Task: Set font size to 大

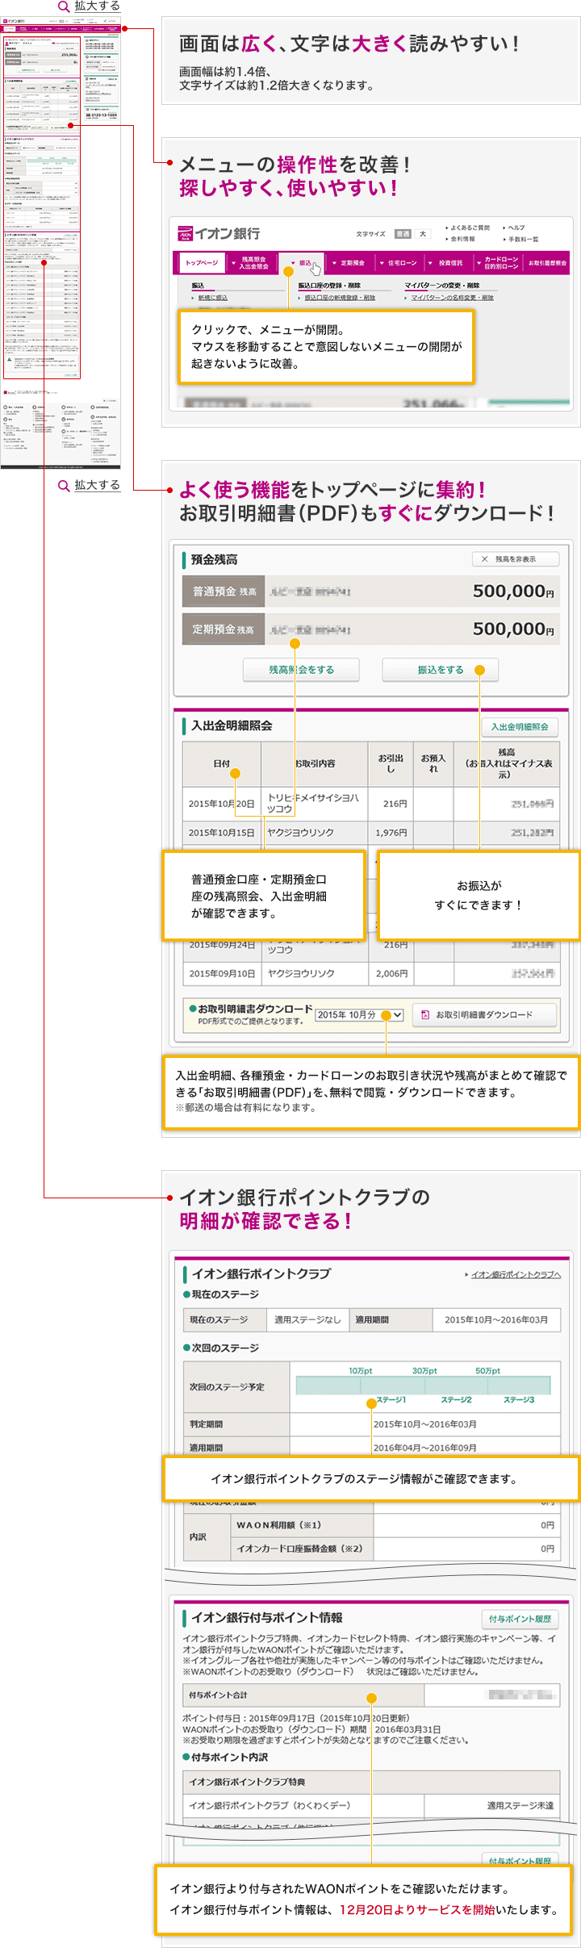Action: click(423, 234)
